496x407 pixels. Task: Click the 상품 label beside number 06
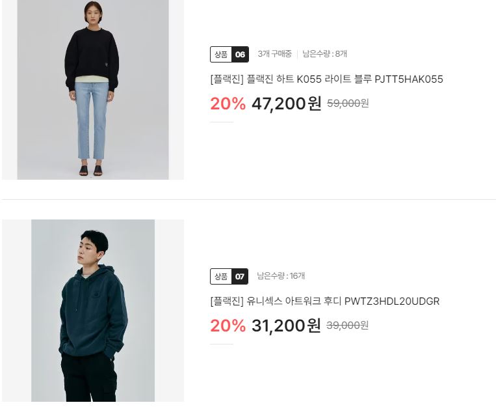click(221, 55)
